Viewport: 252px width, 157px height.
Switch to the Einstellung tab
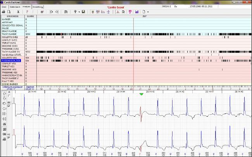(38, 7)
